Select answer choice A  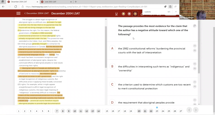pos(112,48)
